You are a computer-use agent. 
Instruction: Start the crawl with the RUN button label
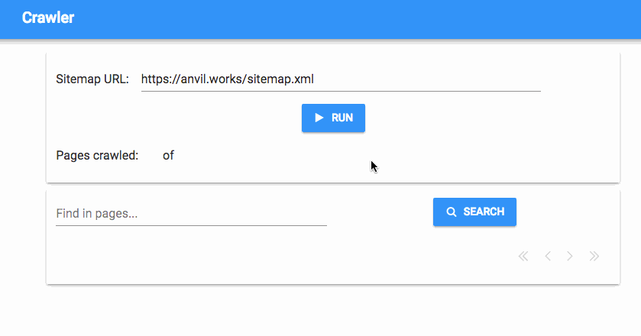342,118
